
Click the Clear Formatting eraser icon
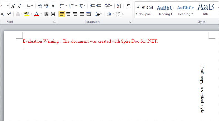[x=40, y=6]
